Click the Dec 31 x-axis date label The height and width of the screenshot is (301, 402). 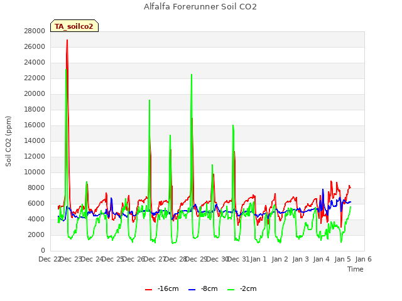(239, 259)
